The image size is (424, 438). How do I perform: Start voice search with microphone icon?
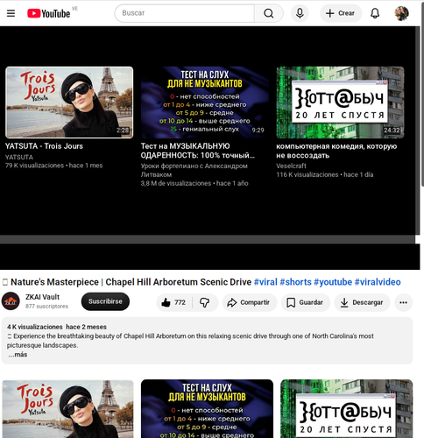[300, 13]
